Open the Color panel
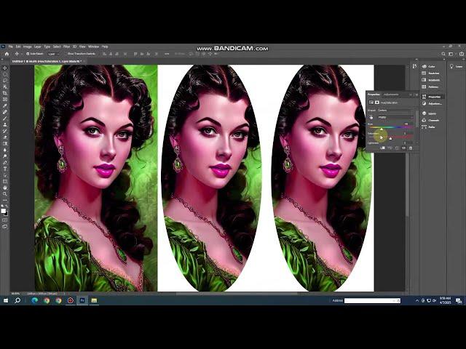This screenshot has width=466, height=349. click(429, 66)
